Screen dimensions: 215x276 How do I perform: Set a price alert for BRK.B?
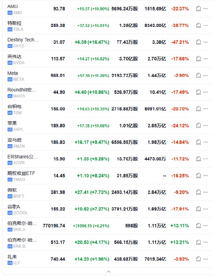(198, 242)
